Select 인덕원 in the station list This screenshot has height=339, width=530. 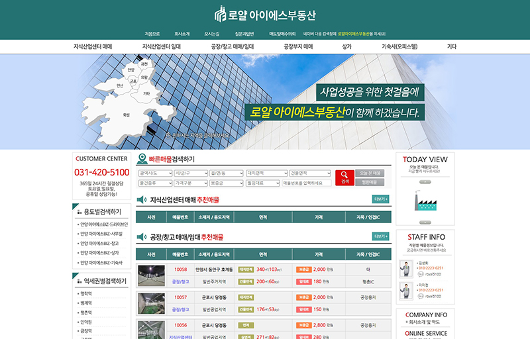tap(86, 322)
